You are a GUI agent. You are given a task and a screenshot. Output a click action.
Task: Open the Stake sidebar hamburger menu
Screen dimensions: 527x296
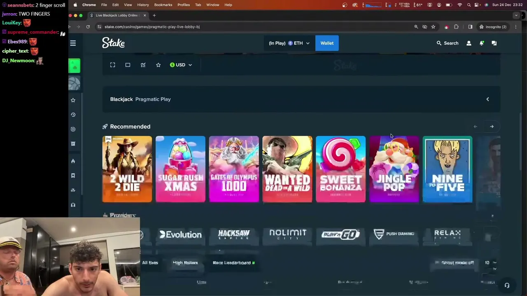click(x=73, y=43)
